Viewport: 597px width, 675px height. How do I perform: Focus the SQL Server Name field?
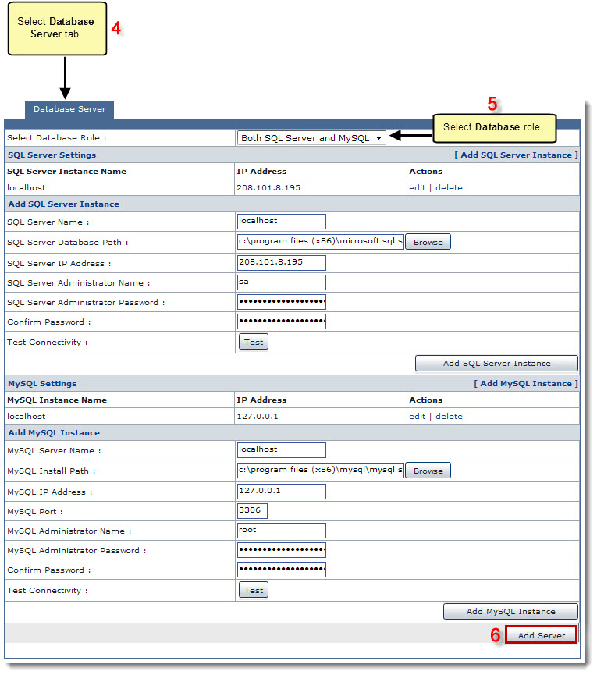(282, 222)
